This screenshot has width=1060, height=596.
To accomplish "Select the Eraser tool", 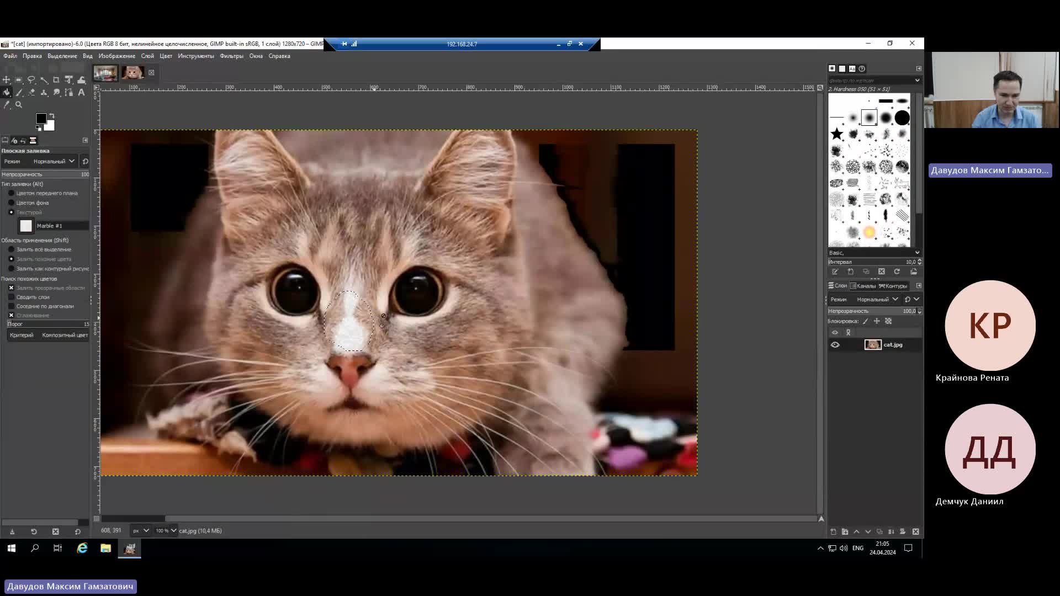I will coord(31,93).
